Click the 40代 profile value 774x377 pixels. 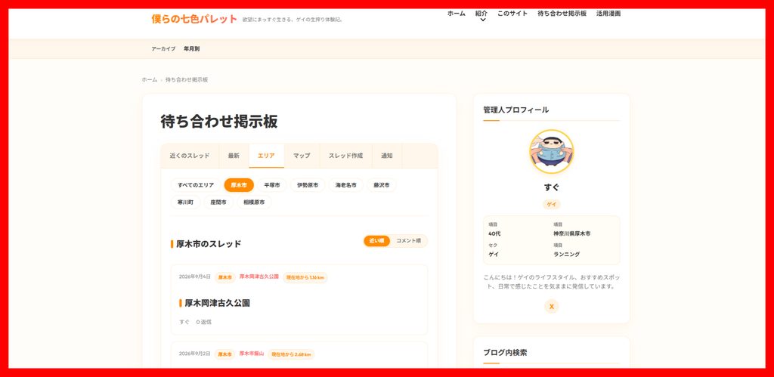tap(494, 234)
